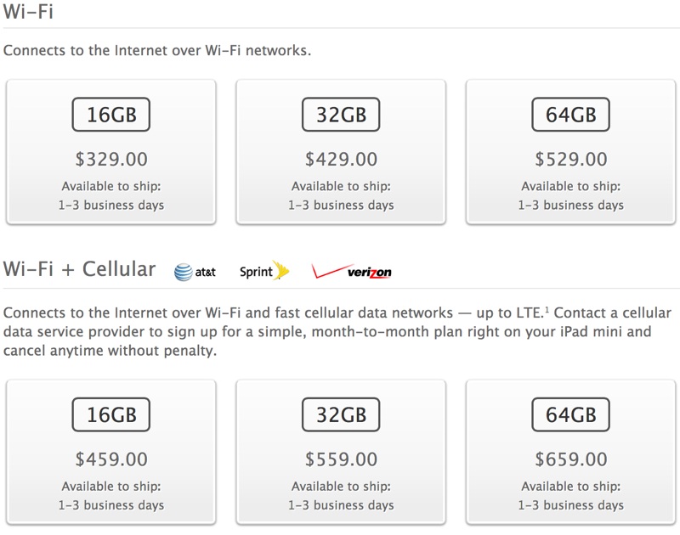Click the Wi-Fi section heading
This screenshot has width=680, height=535.
tap(28, 10)
